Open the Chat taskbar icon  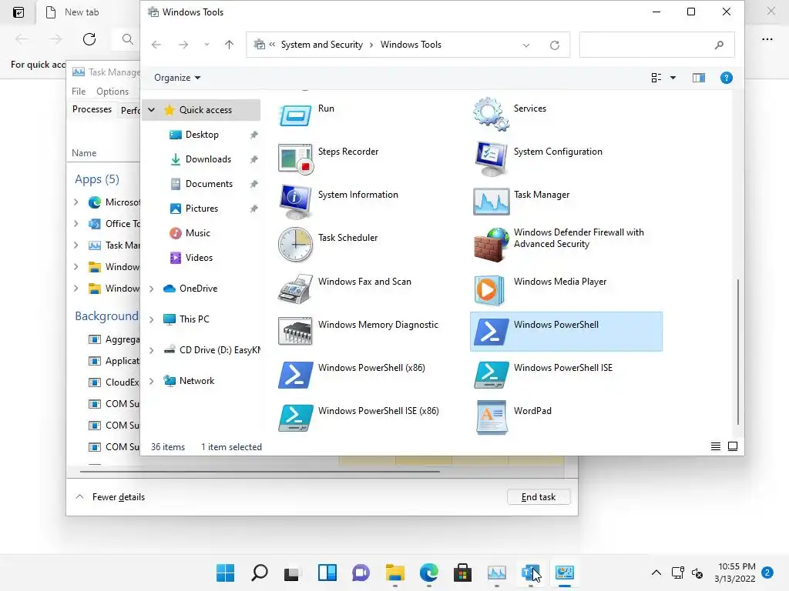coord(361,573)
